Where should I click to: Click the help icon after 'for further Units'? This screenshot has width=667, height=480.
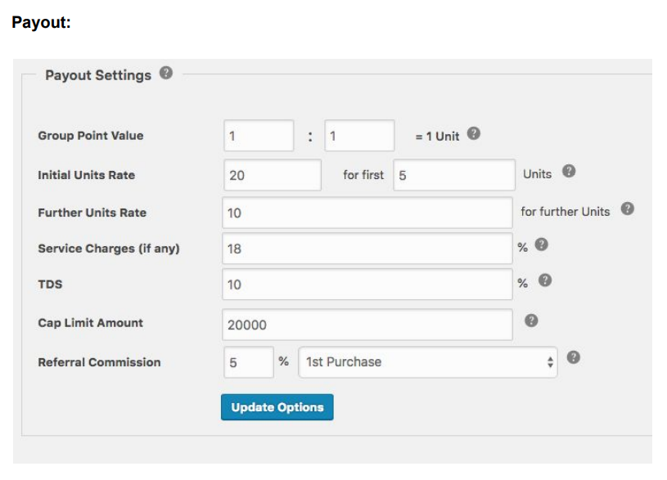(x=628, y=209)
